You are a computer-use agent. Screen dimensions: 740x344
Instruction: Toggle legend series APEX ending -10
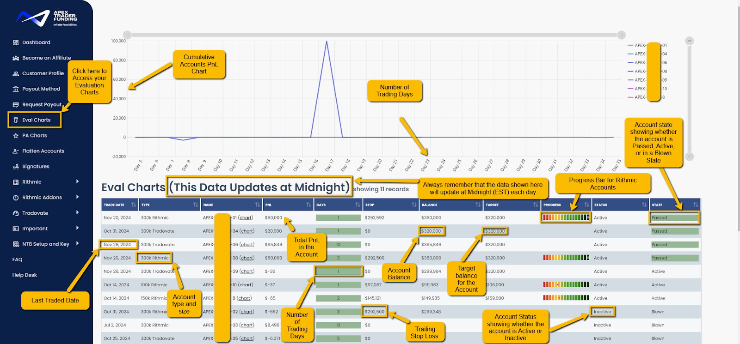pyautogui.click(x=647, y=89)
